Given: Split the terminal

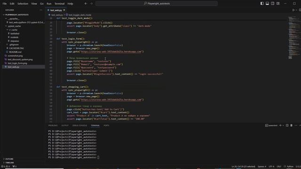Looking at the screenshot, I should coord(287,125).
